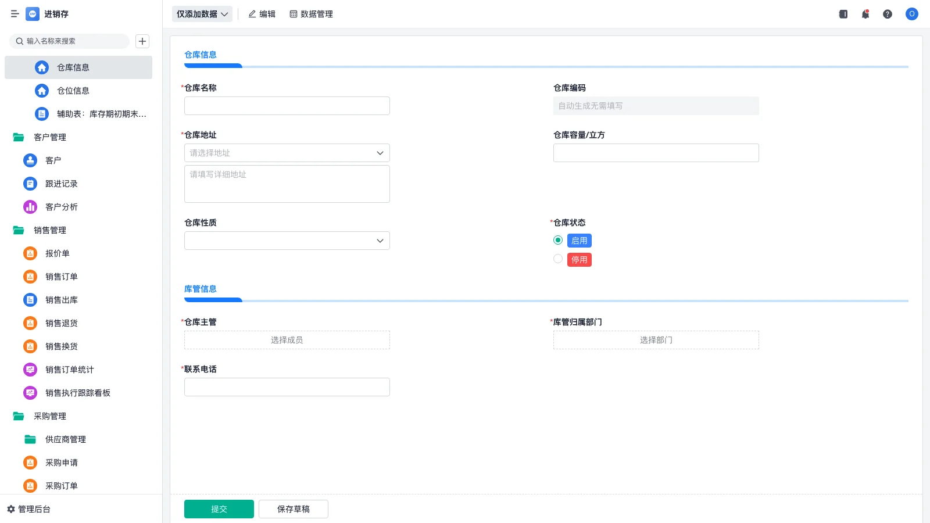Image resolution: width=930 pixels, height=523 pixels.
Task: Click the 仓库容量/立方 input field
Action: tap(656, 153)
